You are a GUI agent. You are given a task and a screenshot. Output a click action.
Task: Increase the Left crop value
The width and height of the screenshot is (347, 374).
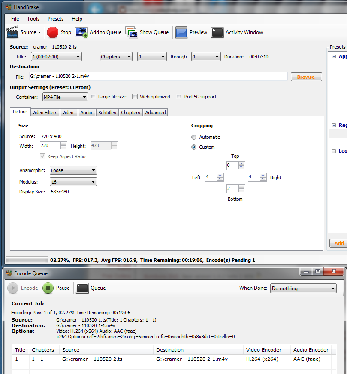pyautogui.click(x=220, y=175)
